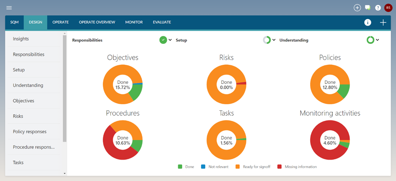Click the Monitoring activities donut chart
Viewport: 396px width, 181px height.
pos(330,140)
